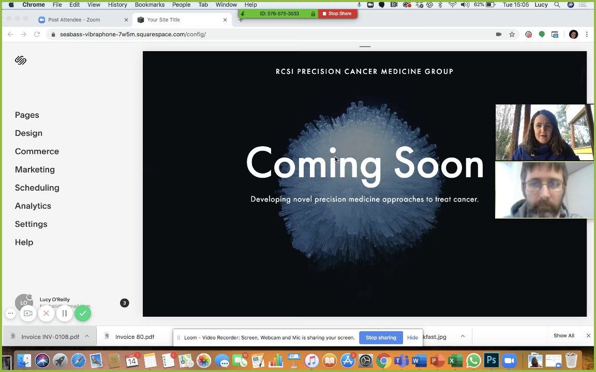Close the Post Attendee - Zoom tab

pyautogui.click(x=126, y=20)
